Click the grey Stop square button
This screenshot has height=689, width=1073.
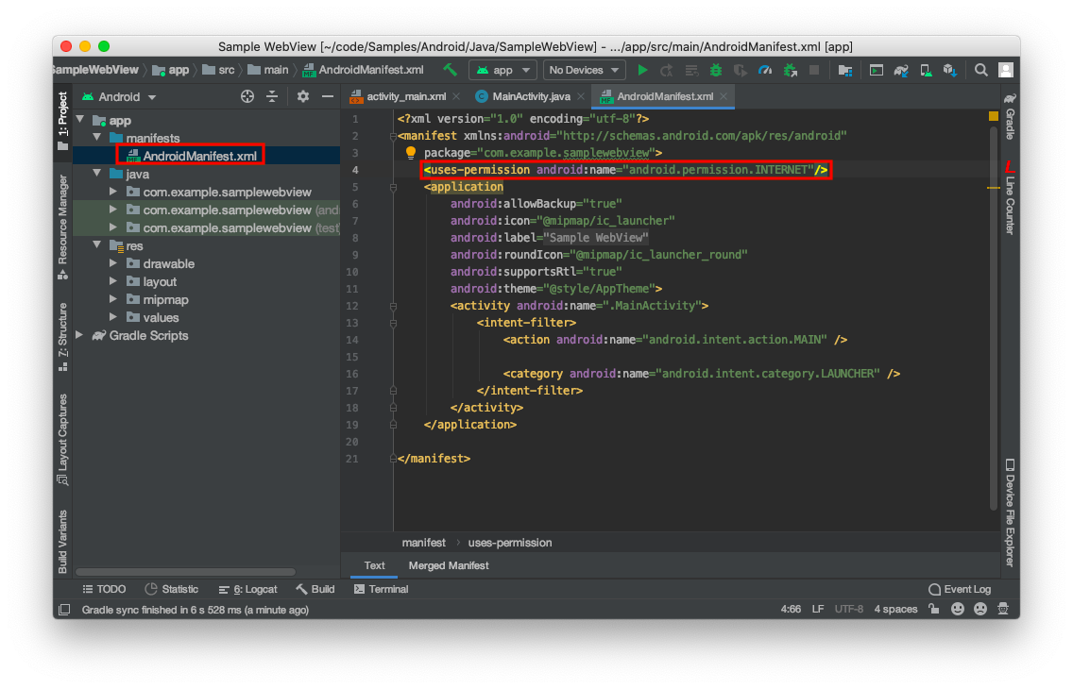point(814,70)
